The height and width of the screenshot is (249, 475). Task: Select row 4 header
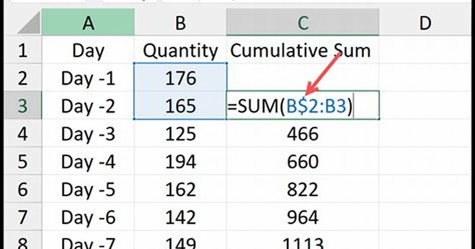coord(23,133)
